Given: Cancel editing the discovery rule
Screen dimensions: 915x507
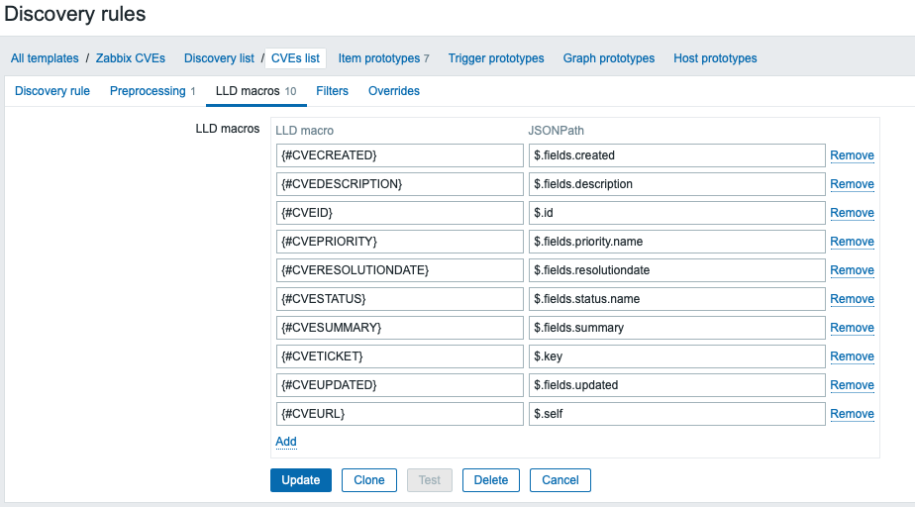Looking at the screenshot, I should coord(560,480).
